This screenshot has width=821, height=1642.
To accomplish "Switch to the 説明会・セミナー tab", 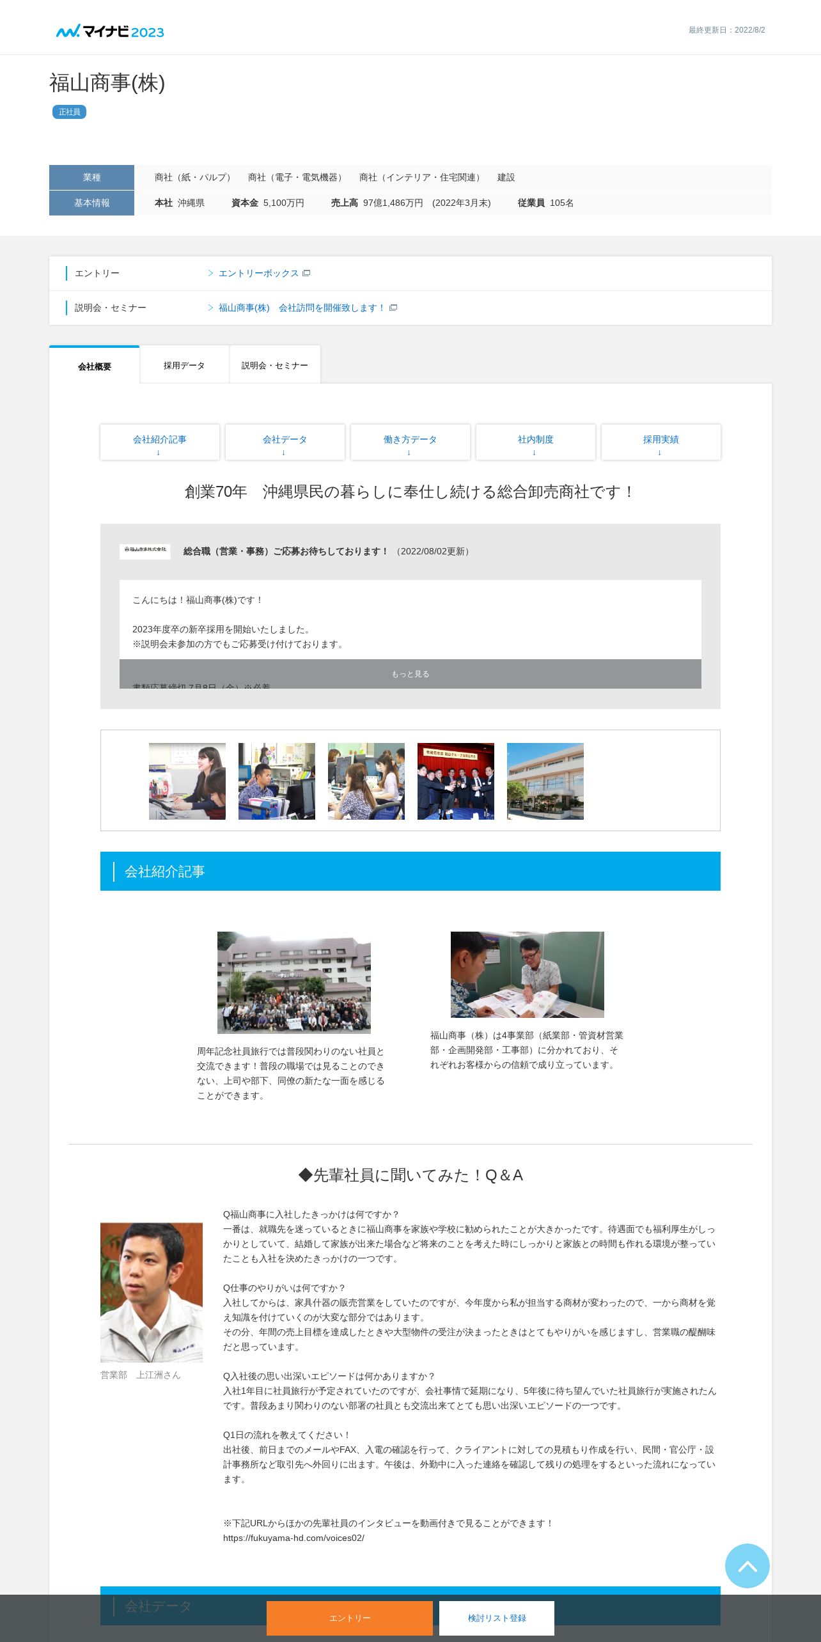I will pos(275,365).
